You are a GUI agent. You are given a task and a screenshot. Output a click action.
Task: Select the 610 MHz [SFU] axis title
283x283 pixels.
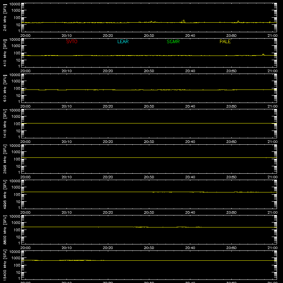coord(5,88)
